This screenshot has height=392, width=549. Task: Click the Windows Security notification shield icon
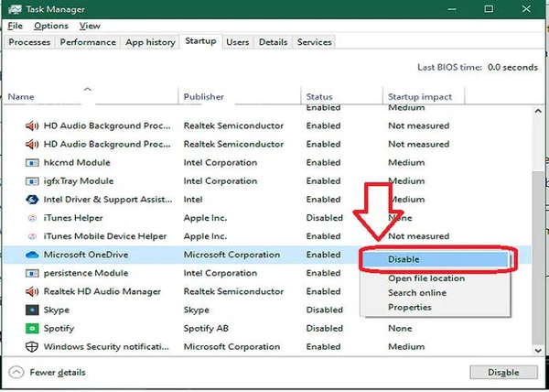point(32,347)
